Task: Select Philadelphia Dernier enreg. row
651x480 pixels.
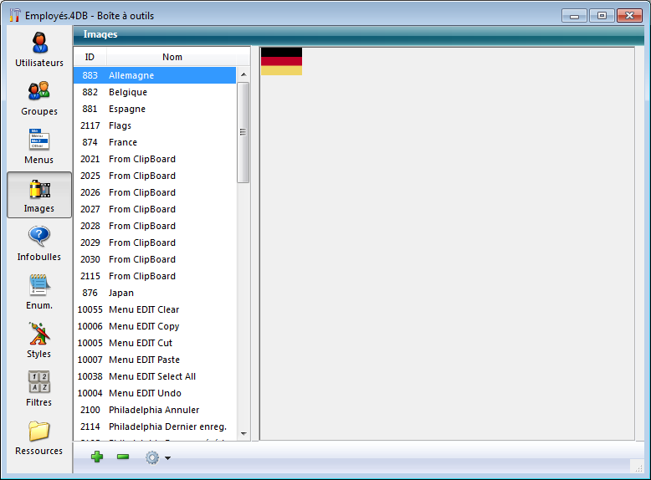Action: [155, 426]
